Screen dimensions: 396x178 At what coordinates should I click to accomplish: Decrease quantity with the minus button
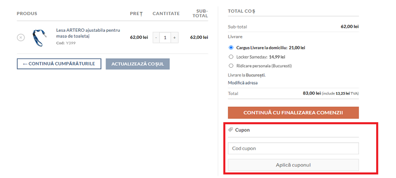pos(156,38)
